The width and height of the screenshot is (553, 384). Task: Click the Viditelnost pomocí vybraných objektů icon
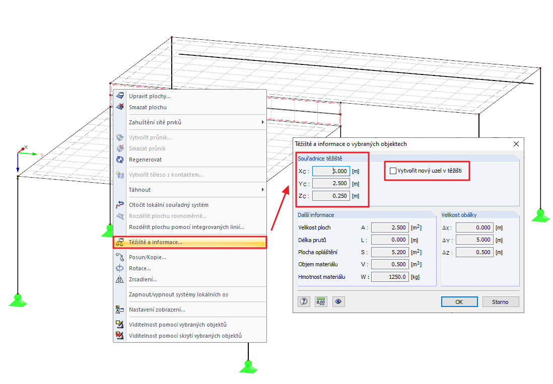click(120, 325)
